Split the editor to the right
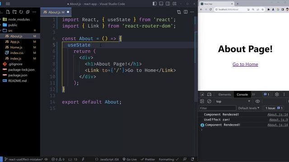 coord(186,12)
